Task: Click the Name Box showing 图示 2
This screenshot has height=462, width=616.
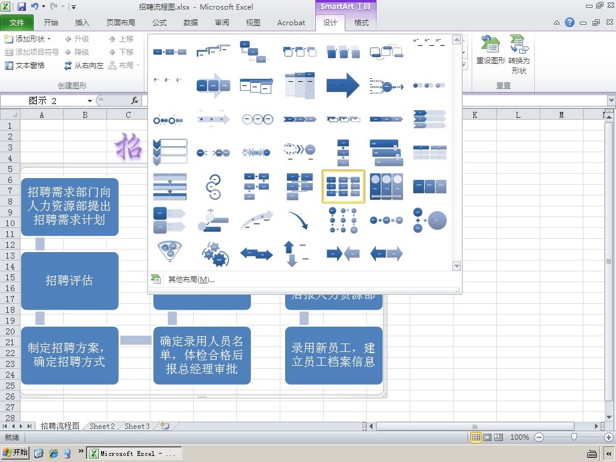Action: pos(43,101)
